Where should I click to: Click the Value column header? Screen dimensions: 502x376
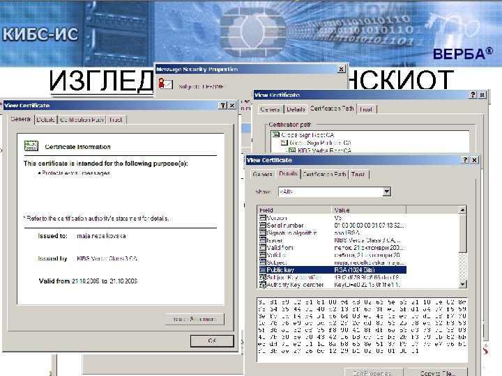369,210
